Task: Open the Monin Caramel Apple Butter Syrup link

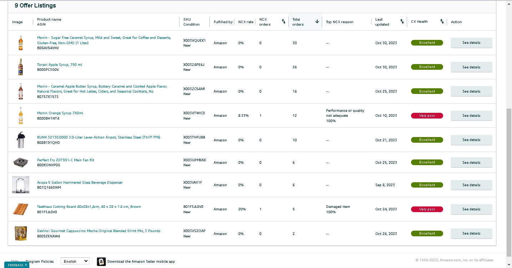Action: point(102,89)
